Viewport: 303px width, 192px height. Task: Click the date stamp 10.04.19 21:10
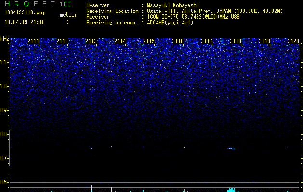point(25,22)
